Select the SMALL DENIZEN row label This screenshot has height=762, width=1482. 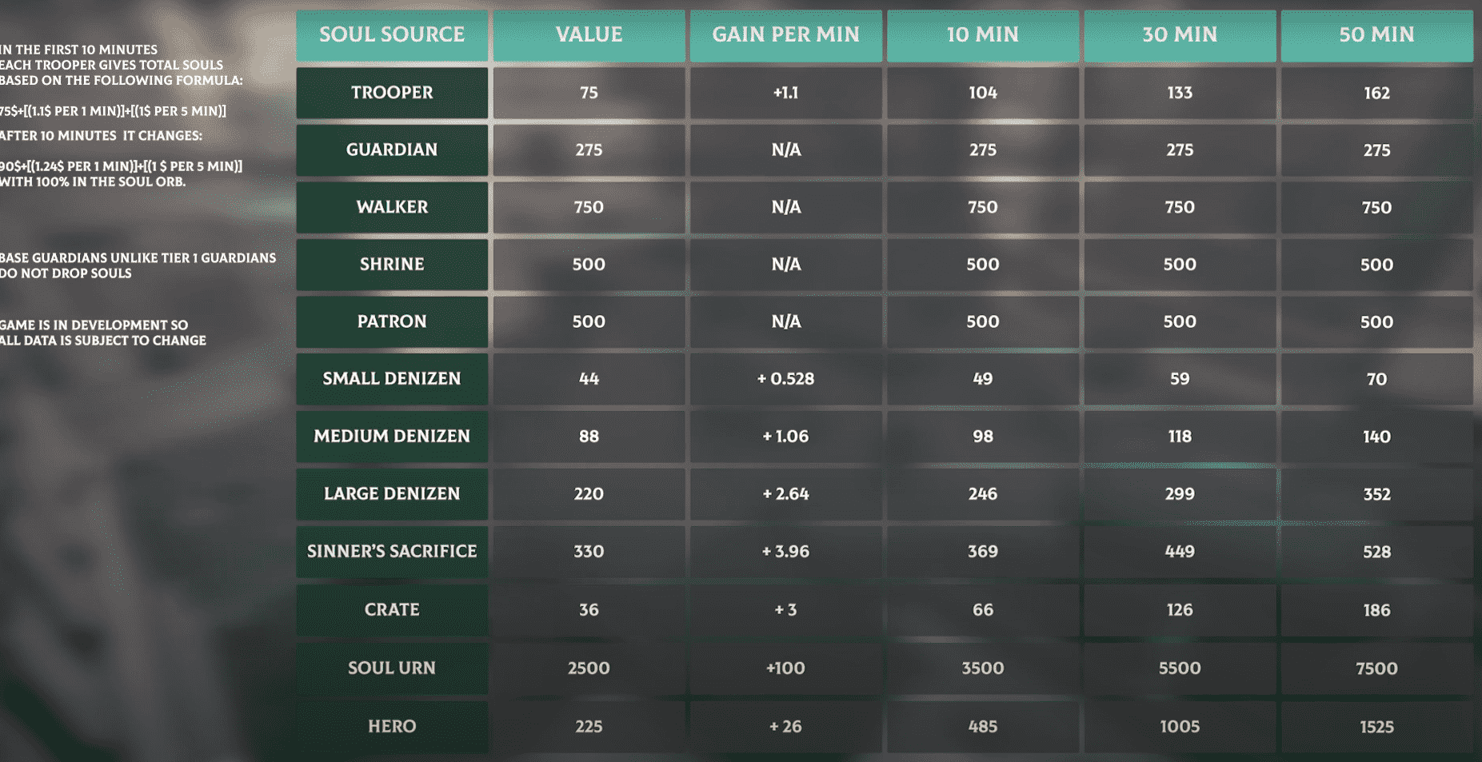coord(392,379)
